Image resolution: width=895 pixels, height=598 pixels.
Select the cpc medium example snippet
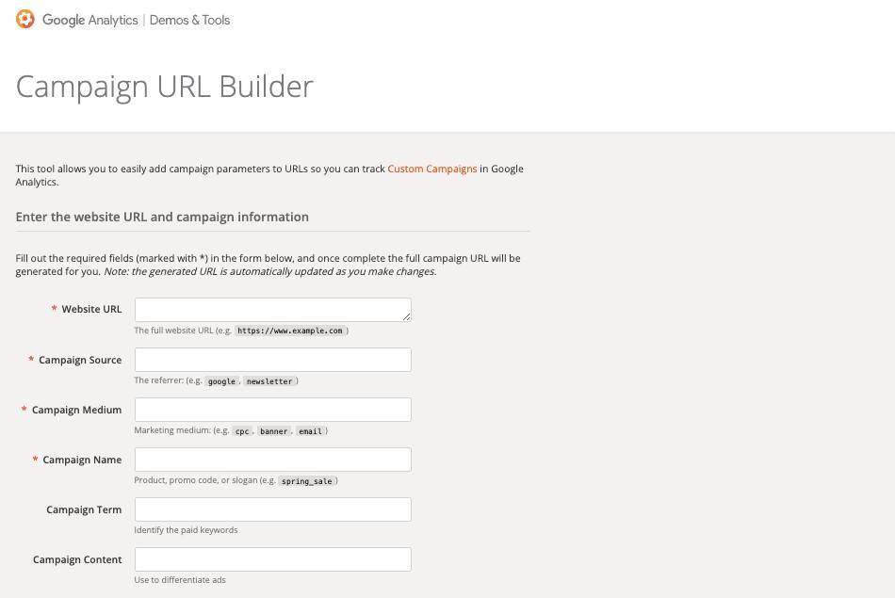pos(242,430)
